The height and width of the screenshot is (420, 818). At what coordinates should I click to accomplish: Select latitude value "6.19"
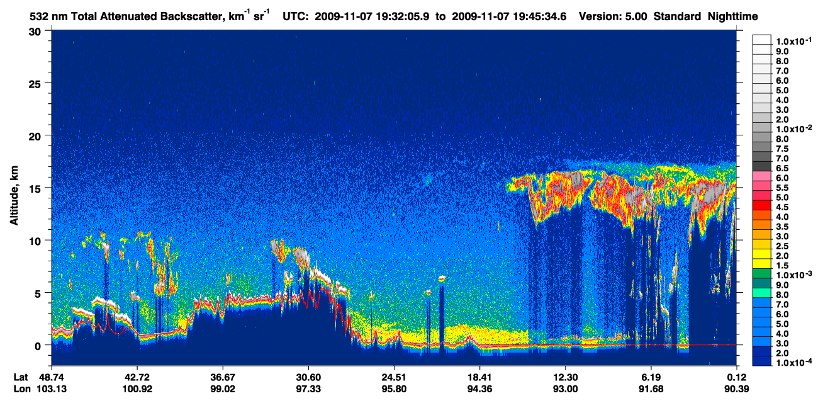tap(651, 377)
